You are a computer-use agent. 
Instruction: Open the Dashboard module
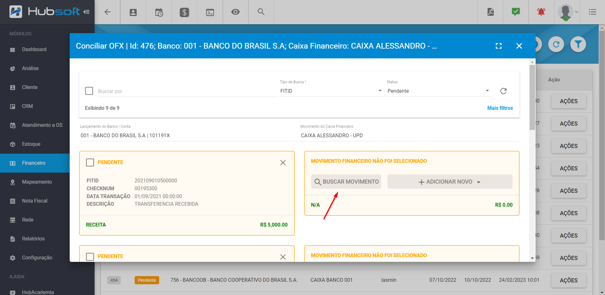tap(35, 50)
